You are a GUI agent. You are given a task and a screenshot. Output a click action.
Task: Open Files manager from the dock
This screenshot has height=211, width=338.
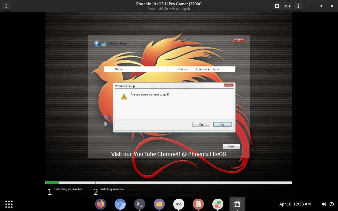[x=159, y=204]
